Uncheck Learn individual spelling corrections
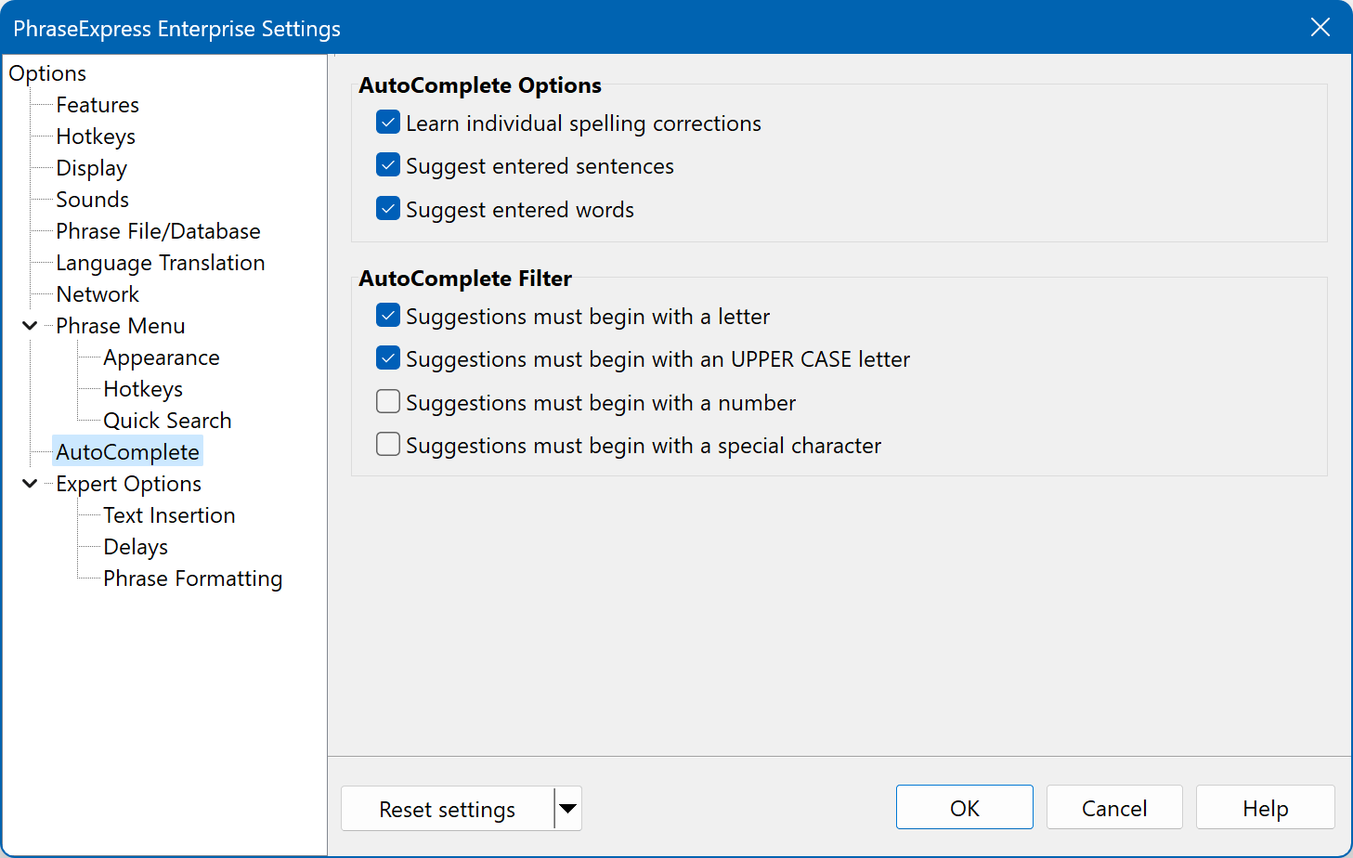 [388, 123]
